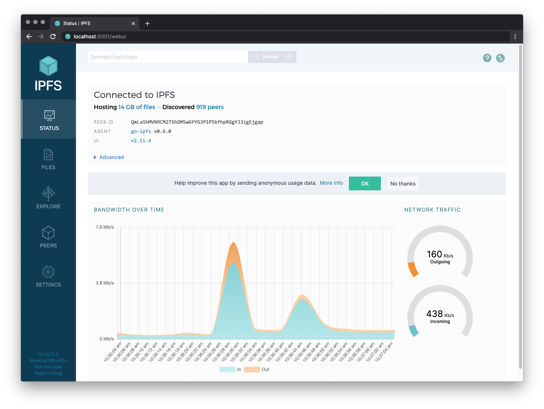Reload the page with the refresh icon
This screenshot has height=409, width=544.
(x=53, y=37)
